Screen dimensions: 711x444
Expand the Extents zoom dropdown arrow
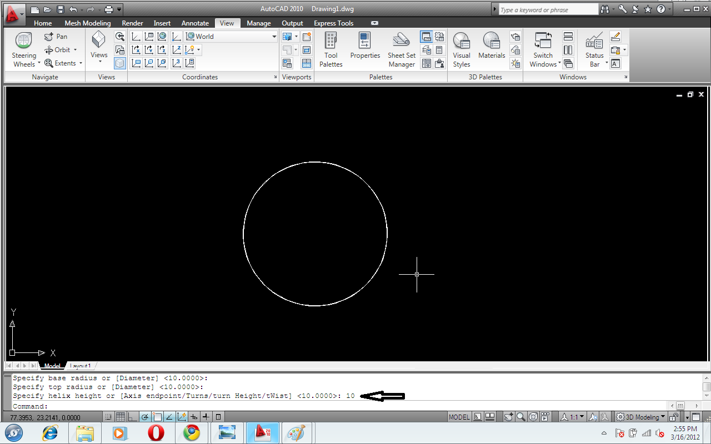tap(81, 63)
